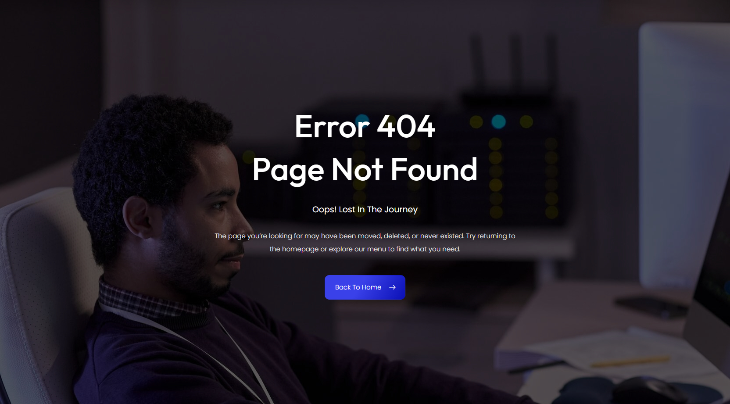Screen dimensions: 730x404
Task: Click the paragraph line starting with The page you're looking
Action: (365, 236)
